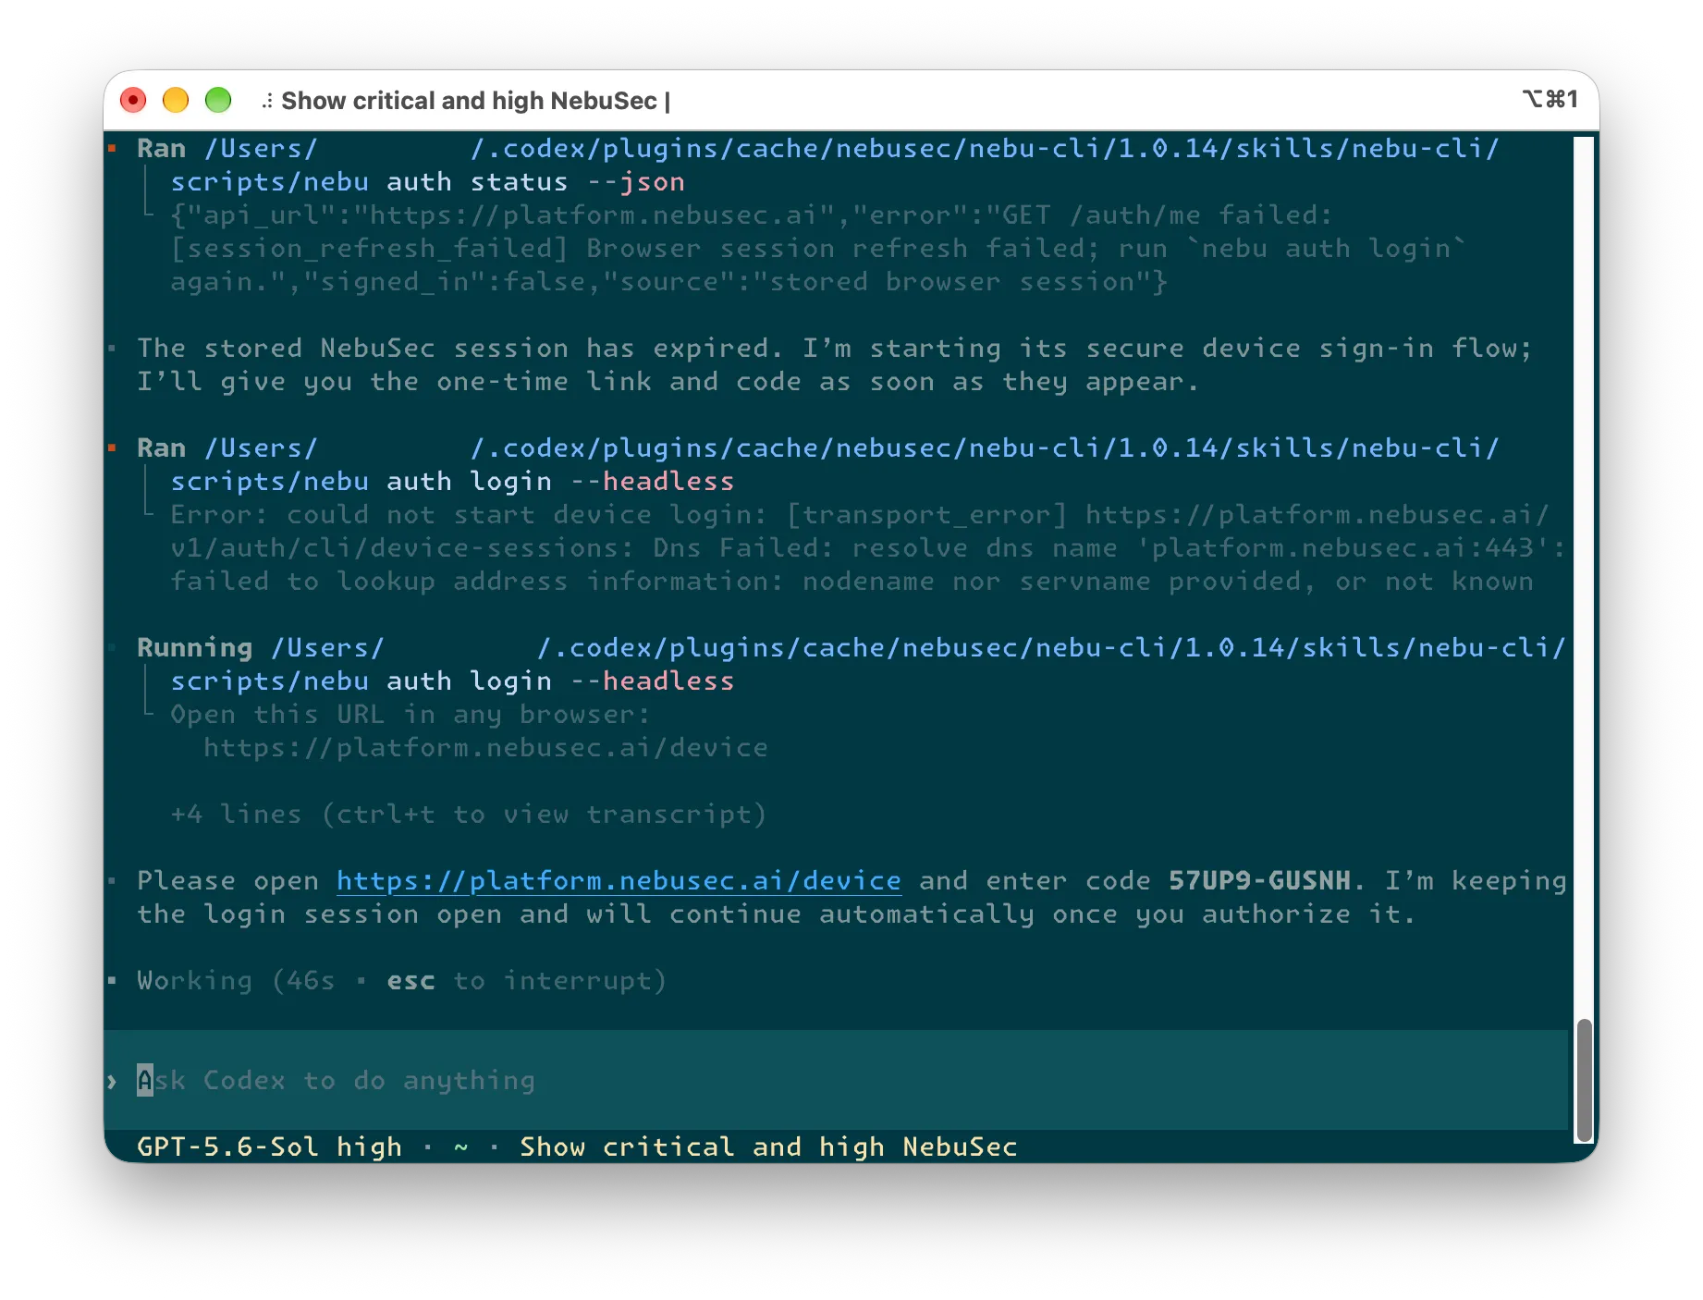This screenshot has height=1300, width=1703.
Task: Click the 'GPT-5.6-Sol high' status text
Action: pos(269,1147)
